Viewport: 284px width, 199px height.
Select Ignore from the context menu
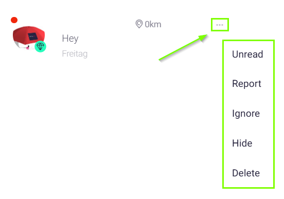click(x=246, y=114)
